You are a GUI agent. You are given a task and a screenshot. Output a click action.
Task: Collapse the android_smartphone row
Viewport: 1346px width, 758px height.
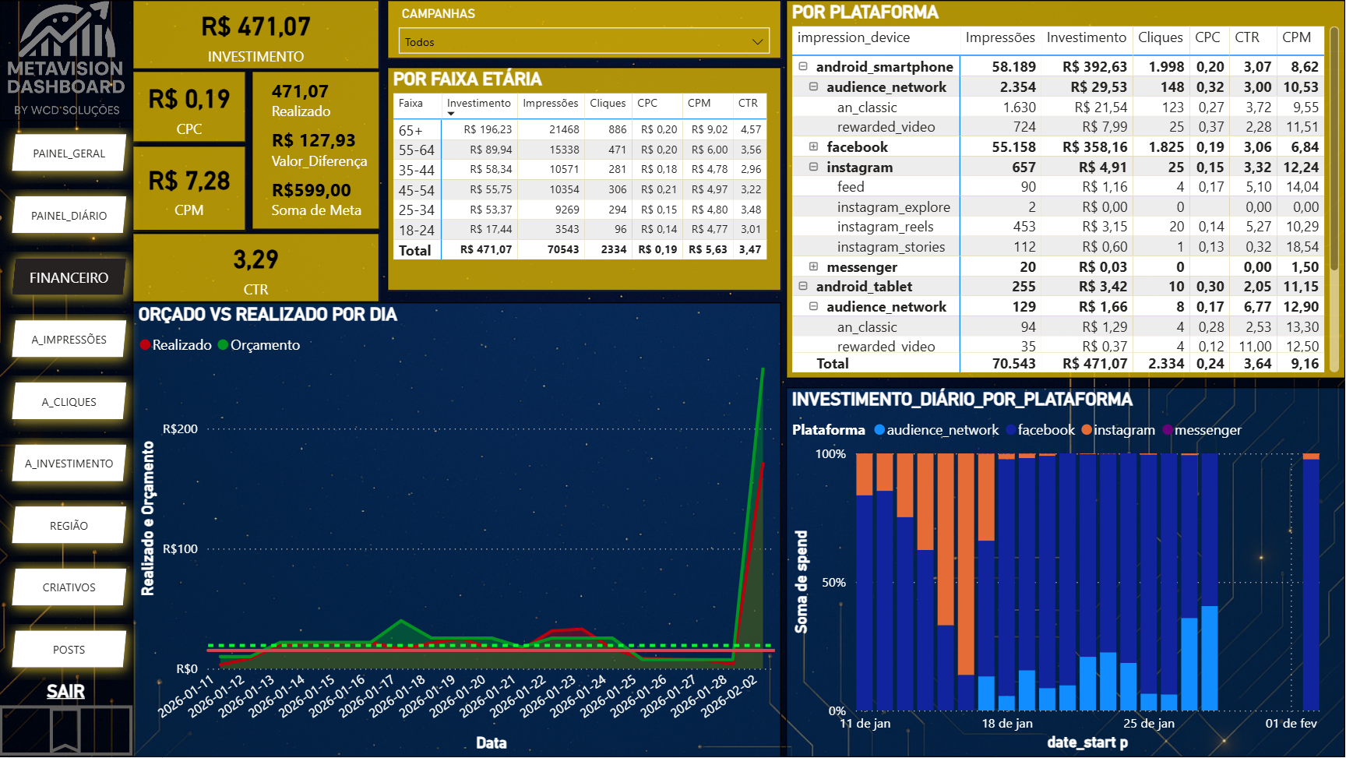803,67
